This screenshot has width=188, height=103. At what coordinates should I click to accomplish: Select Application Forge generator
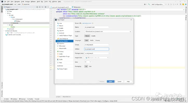(64, 57)
